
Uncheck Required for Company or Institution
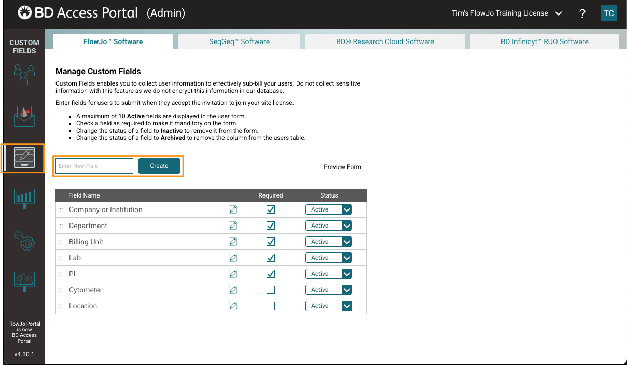click(x=271, y=209)
